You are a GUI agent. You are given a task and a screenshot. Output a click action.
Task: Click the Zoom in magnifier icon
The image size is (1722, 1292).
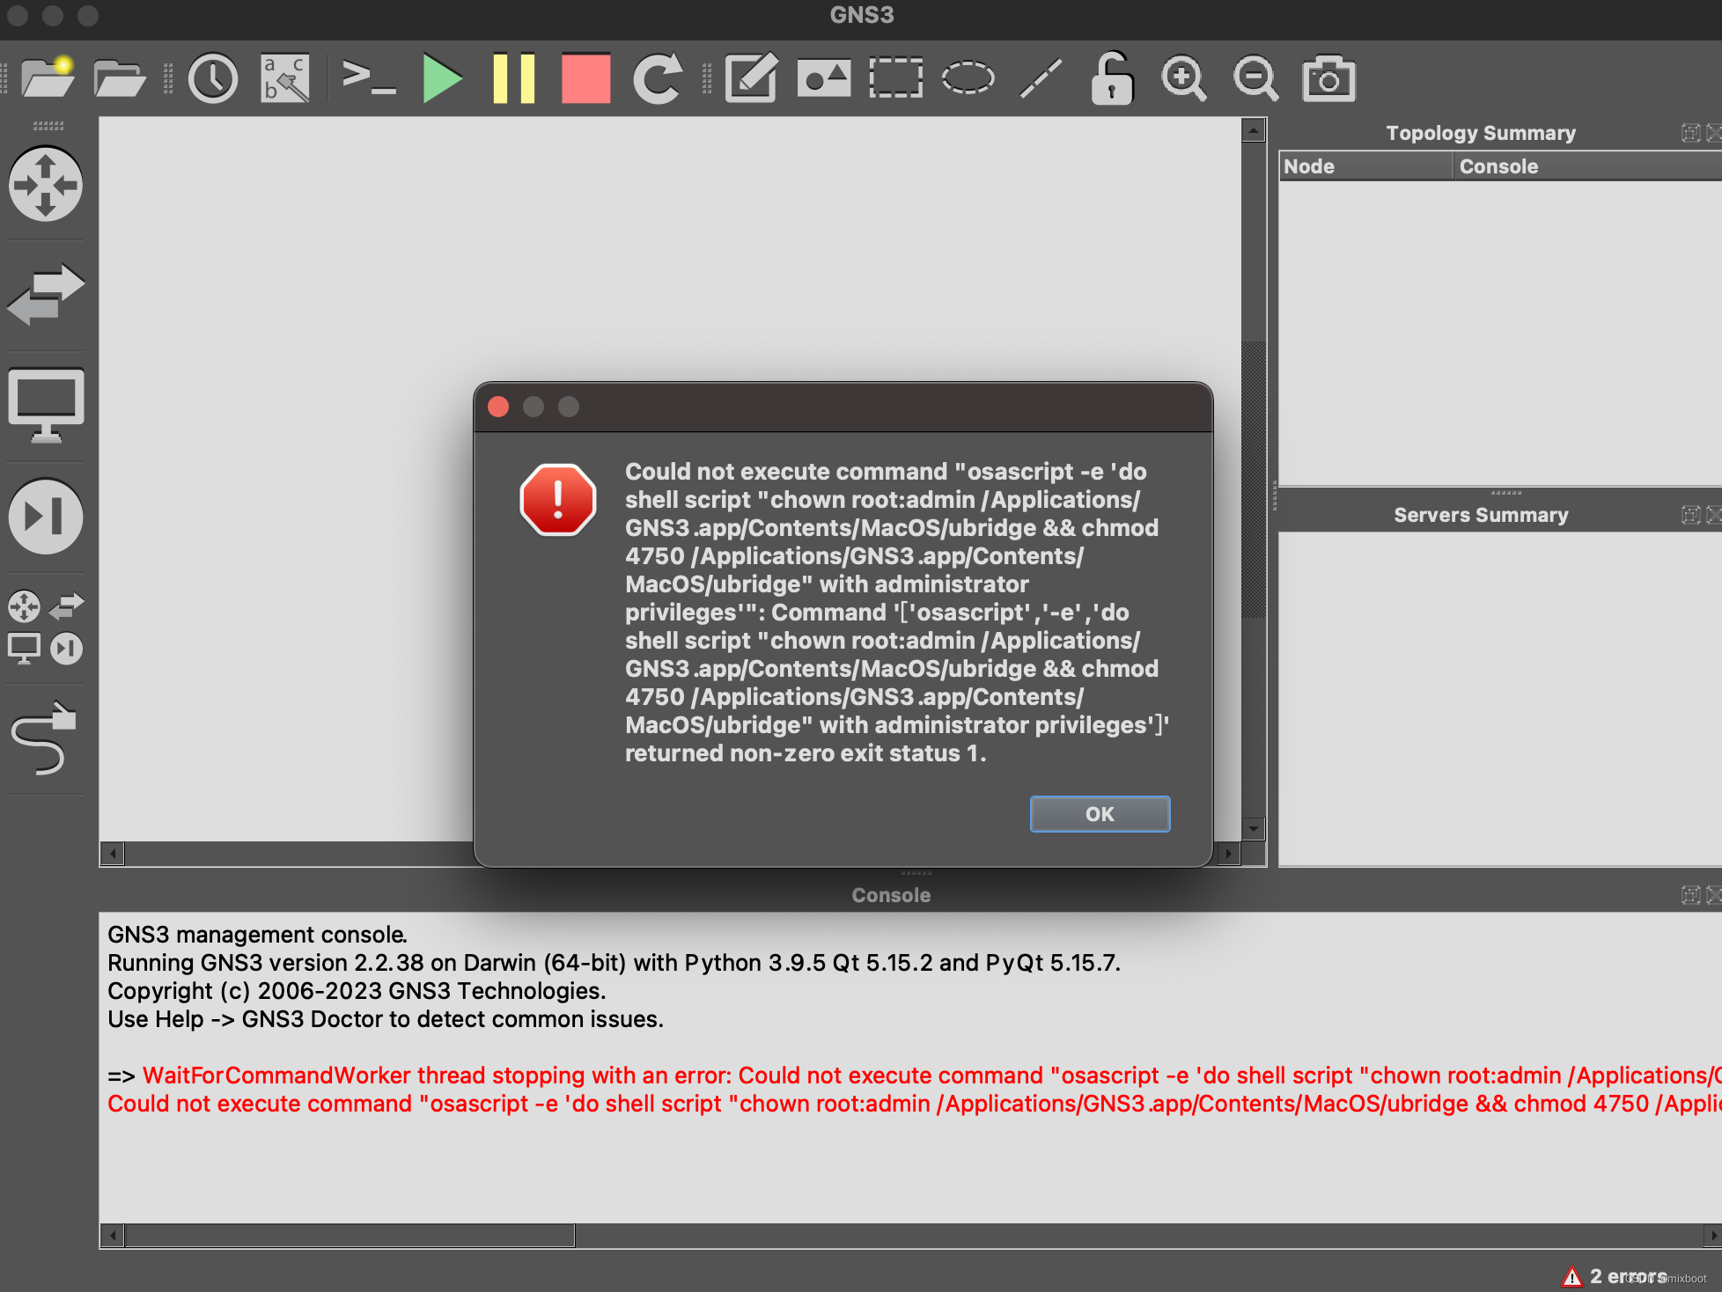coord(1184,78)
